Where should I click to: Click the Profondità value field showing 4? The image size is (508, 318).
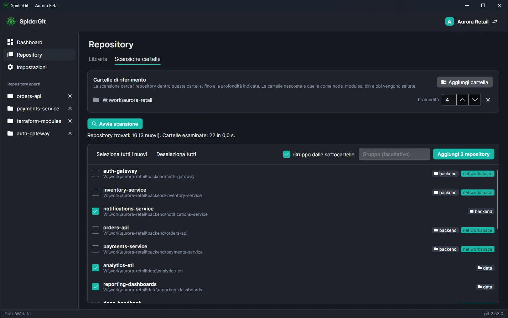point(449,100)
